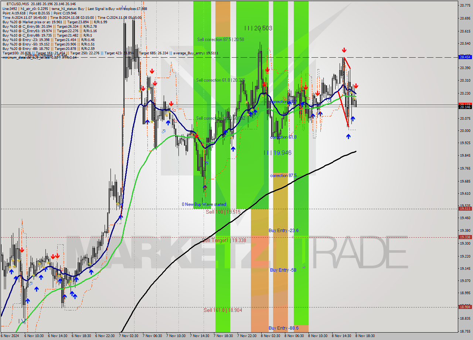Viewport: 473px width, 340px height.
Task: Click the '8 Nov 06:30' time label
Action: coord(294,336)
